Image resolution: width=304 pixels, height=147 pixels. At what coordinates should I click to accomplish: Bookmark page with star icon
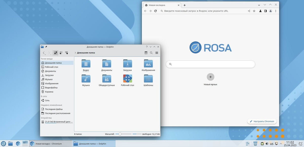pos(254,11)
